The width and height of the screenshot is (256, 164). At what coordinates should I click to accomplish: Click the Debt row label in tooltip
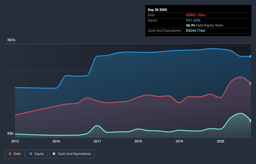point(151,15)
